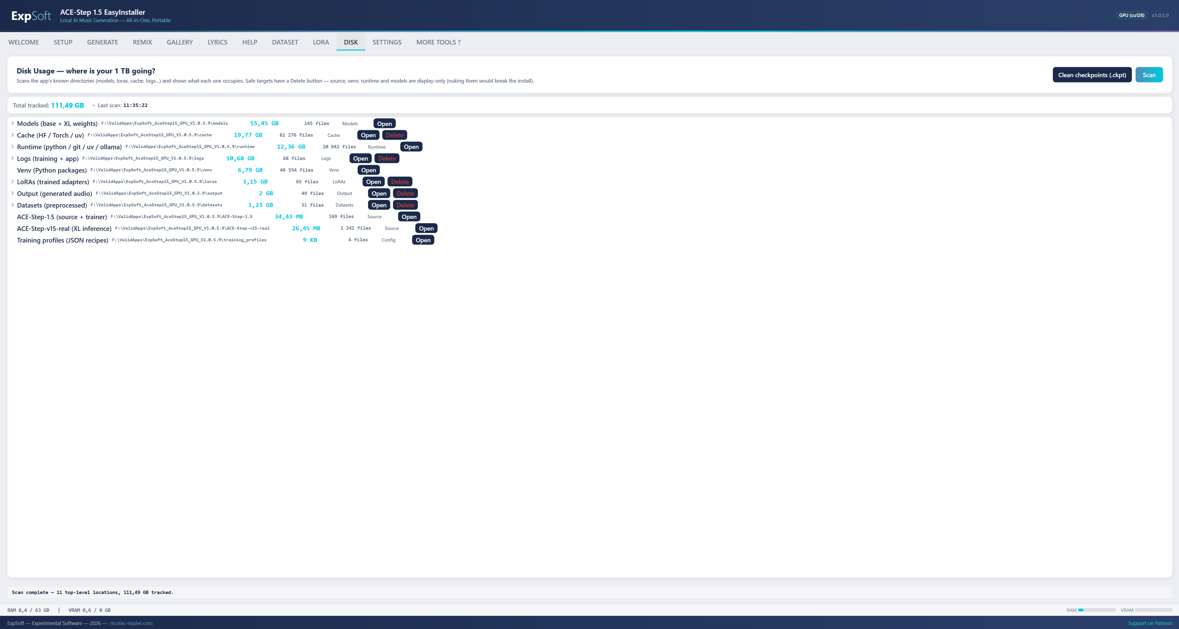The width and height of the screenshot is (1179, 629).
Task: Open the HELP tab
Action: (x=249, y=42)
